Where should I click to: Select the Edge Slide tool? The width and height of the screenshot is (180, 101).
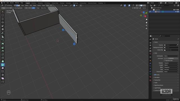click(x=3, y=72)
